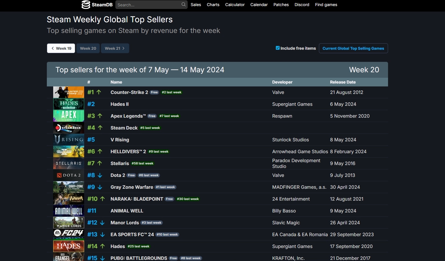The width and height of the screenshot is (445, 261).
Task: Open the Charts menu item
Action: point(213,5)
